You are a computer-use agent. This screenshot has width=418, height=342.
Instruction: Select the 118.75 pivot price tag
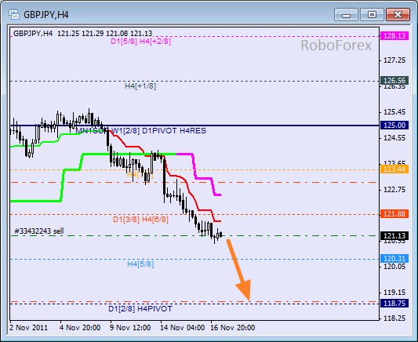[394, 304]
